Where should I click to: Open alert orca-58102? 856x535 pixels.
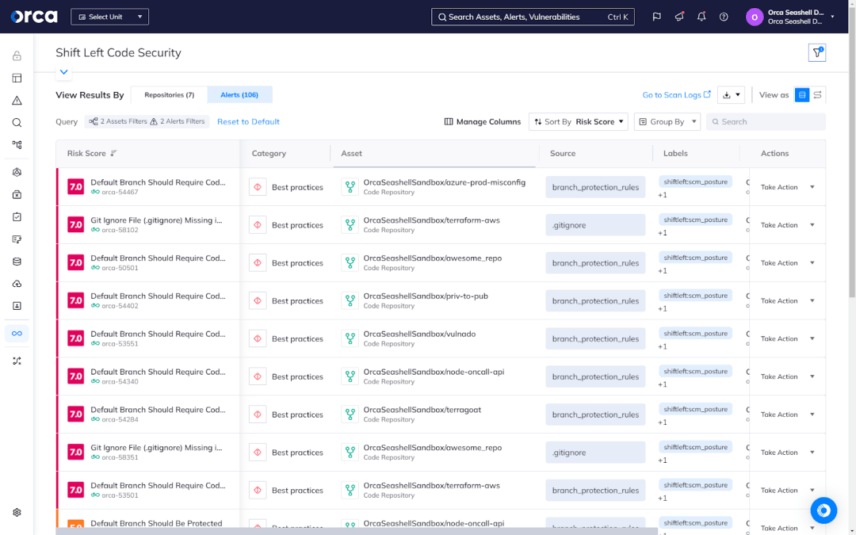[120, 231]
